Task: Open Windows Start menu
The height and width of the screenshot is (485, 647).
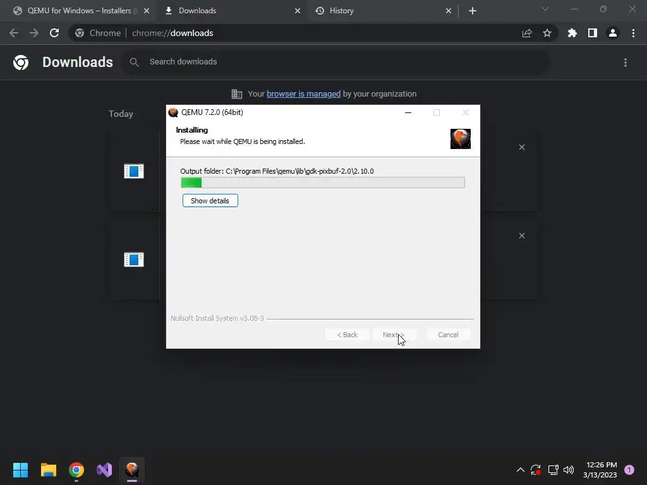Action: 20,470
